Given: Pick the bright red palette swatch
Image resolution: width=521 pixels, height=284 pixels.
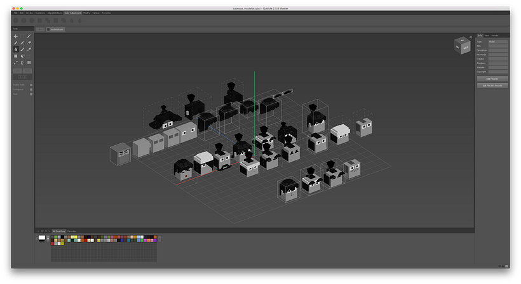Looking at the screenshot, I should pos(85,240).
